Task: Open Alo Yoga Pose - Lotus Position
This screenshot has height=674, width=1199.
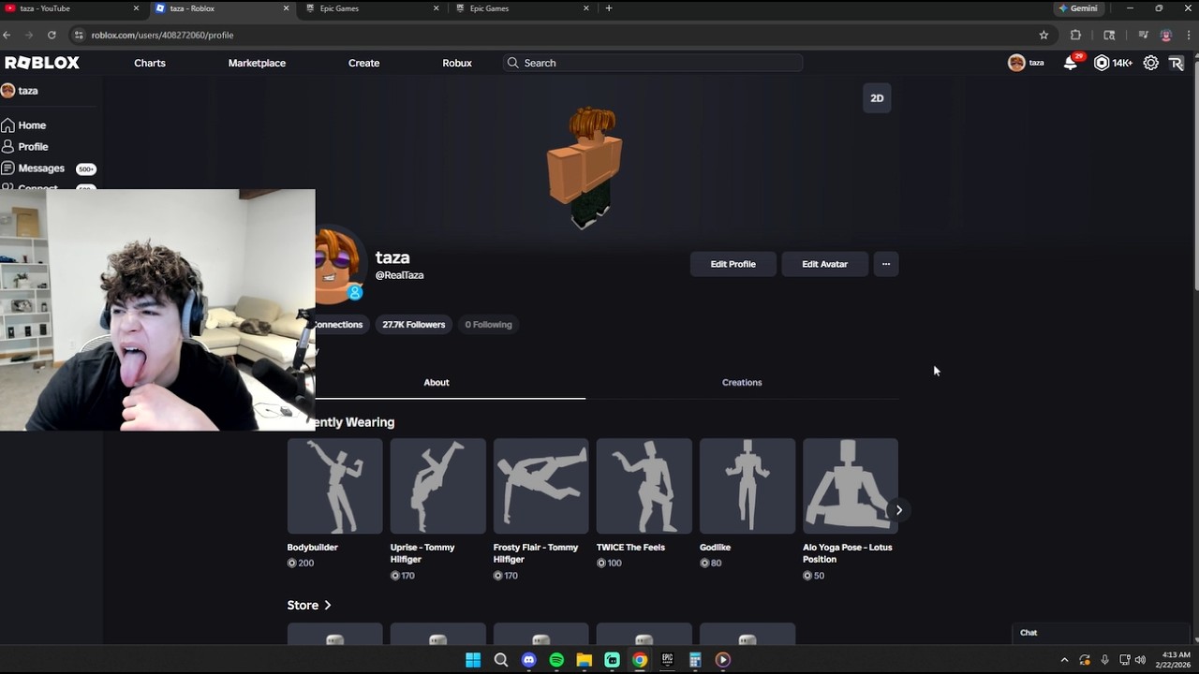Action: click(850, 486)
